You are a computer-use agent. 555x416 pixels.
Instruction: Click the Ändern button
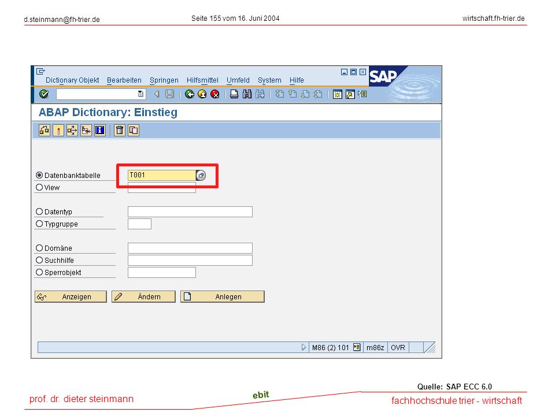click(143, 296)
